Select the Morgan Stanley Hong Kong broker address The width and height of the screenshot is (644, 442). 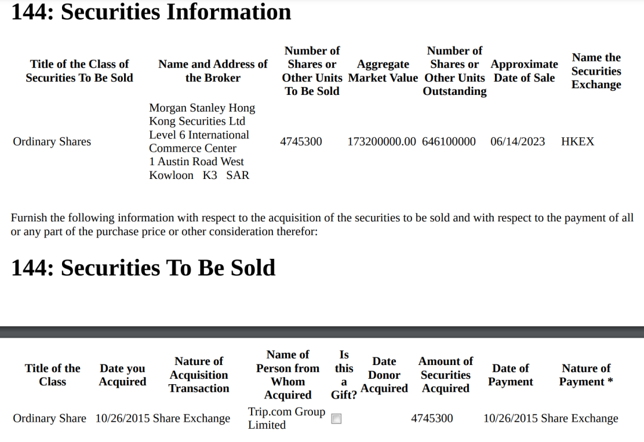click(202, 141)
